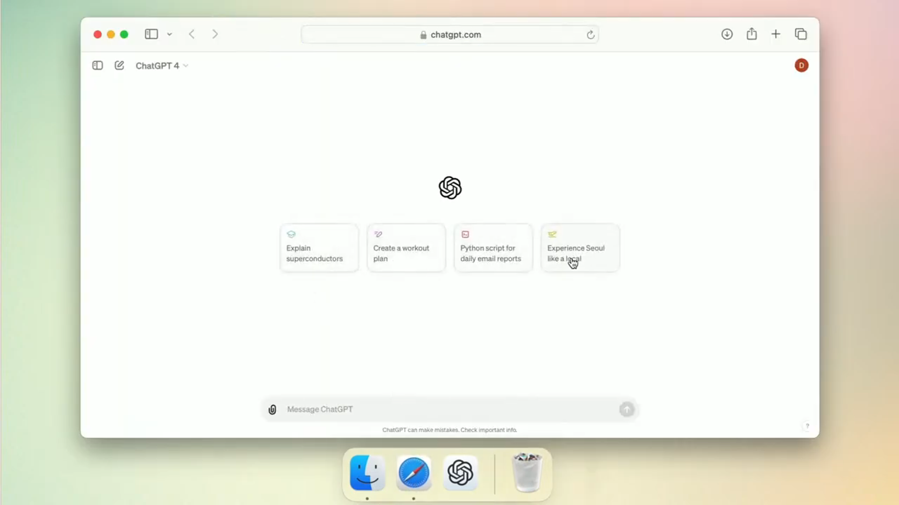Click the lock icon beside chatgpt.com
899x505 pixels.
[423, 35]
